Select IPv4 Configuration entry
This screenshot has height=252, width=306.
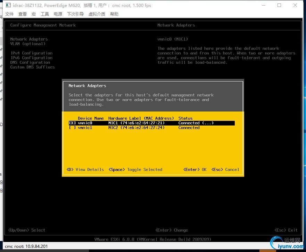point(31,53)
